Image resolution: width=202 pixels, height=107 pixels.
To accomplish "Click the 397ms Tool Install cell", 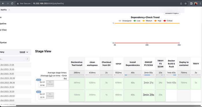I will 77,84.
